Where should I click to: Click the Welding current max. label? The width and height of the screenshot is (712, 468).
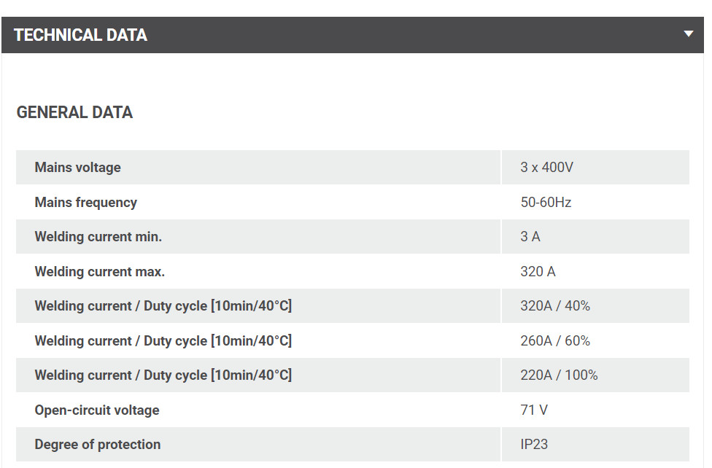coord(100,272)
